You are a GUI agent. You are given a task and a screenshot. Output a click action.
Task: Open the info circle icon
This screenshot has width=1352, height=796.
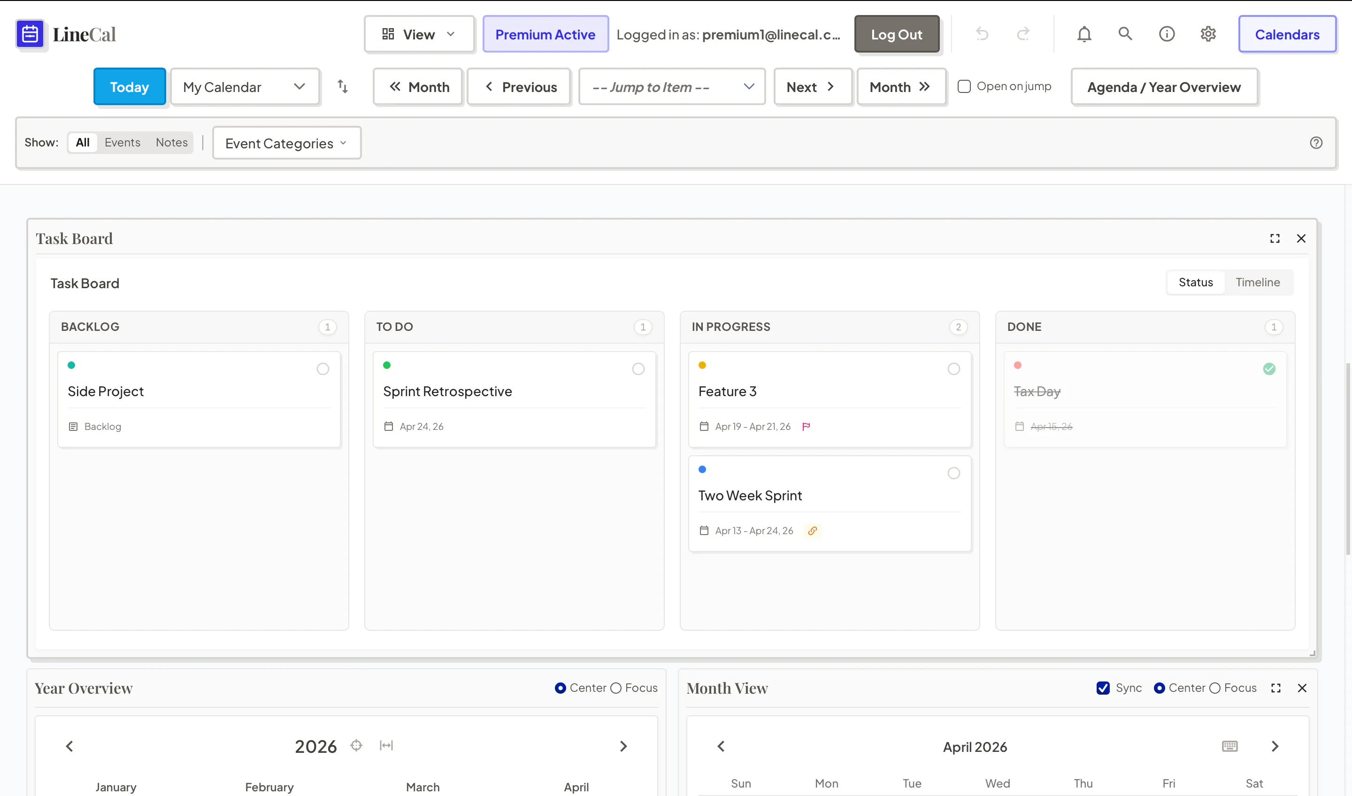tap(1167, 34)
